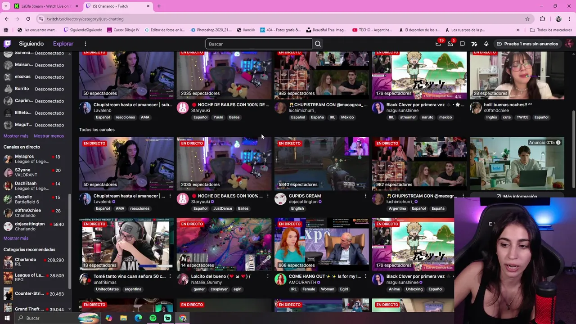576x324 pixels.
Task: Open user profile avatar menu
Action: pyautogui.click(x=569, y=44)
